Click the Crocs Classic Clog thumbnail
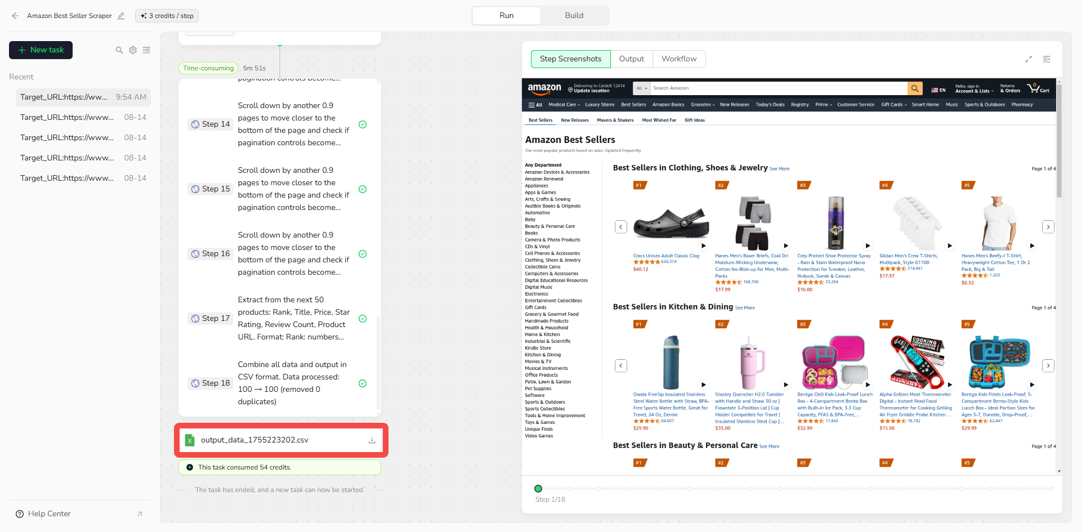 [x=671, y=223]
